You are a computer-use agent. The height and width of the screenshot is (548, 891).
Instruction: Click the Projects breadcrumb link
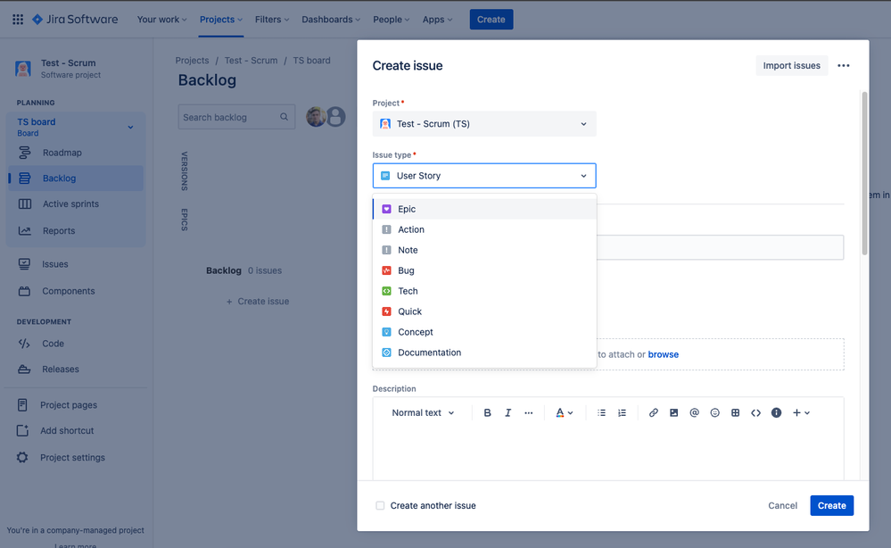click(192, 61)
